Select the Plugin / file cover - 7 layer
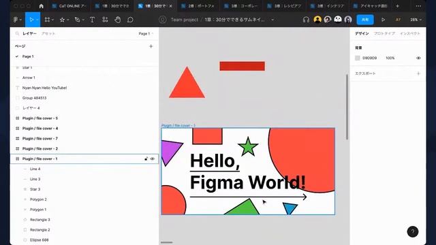Viewport: 436px width, 245px height. (x=84, y=139)
